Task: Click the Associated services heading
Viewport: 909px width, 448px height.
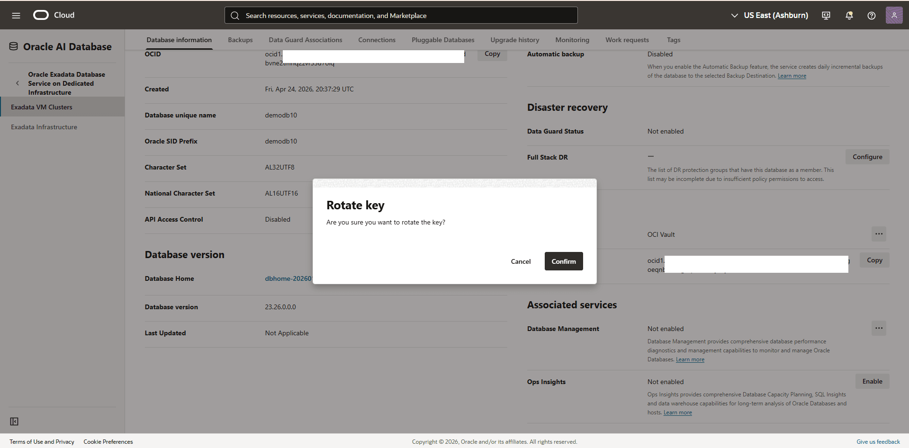Action: [572, 305]
